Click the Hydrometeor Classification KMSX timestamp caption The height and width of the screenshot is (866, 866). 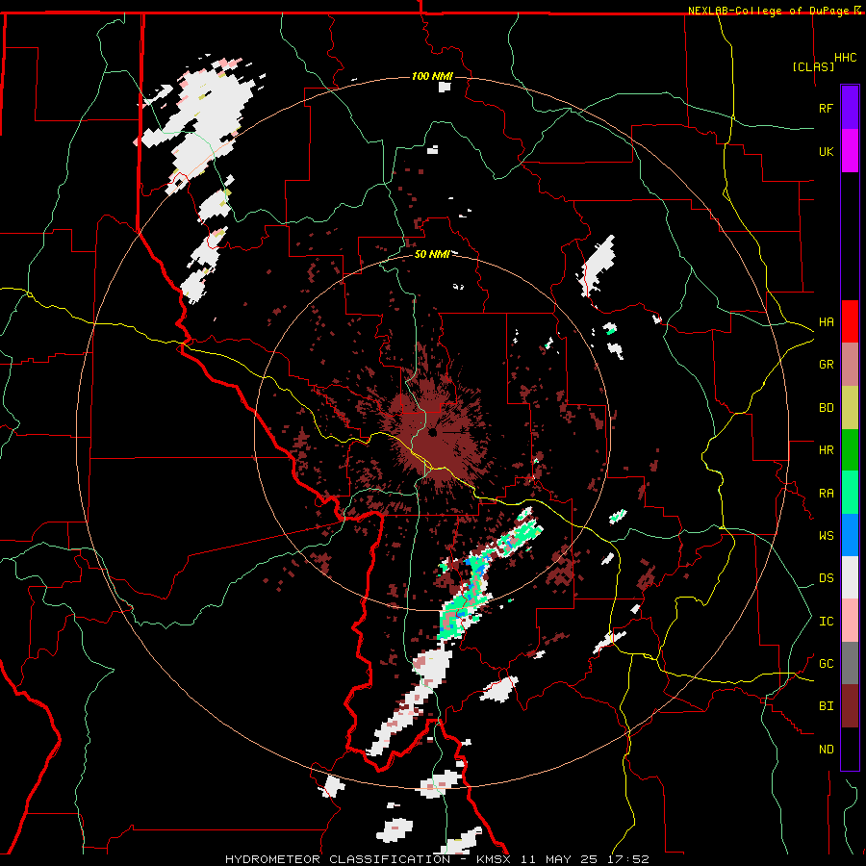click(x=437, y=859)
